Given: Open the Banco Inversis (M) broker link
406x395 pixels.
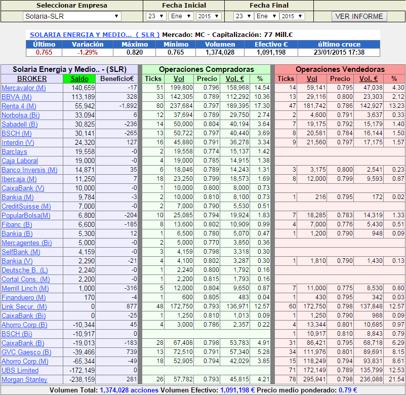Looking at the screenshot, I should (29, 170).
